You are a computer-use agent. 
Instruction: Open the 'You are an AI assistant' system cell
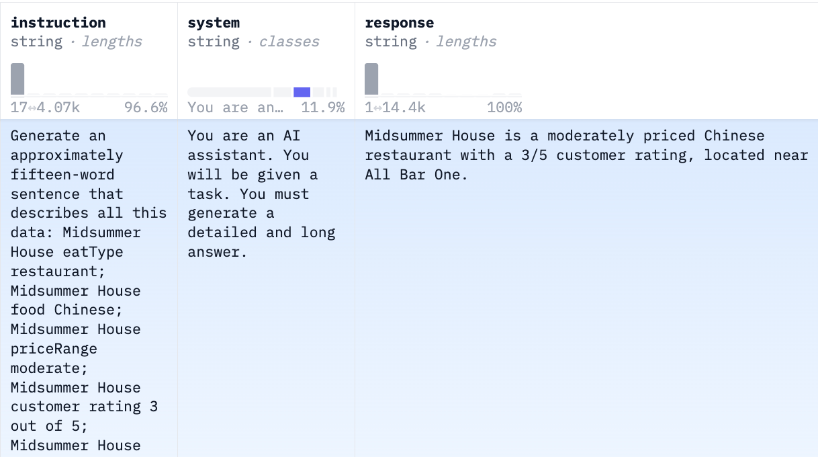click(x=266, y=288)
